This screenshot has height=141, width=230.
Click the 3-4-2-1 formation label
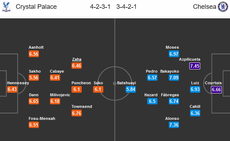tap(126, 7)
